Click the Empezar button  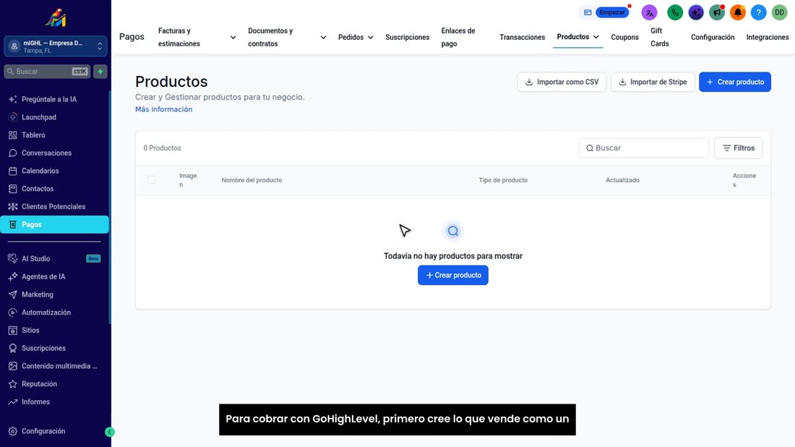612,12
